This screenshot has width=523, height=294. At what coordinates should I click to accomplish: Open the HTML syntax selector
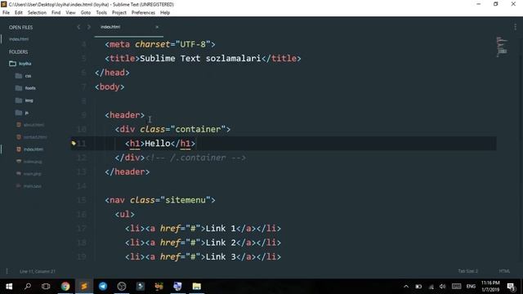[504, 271]
